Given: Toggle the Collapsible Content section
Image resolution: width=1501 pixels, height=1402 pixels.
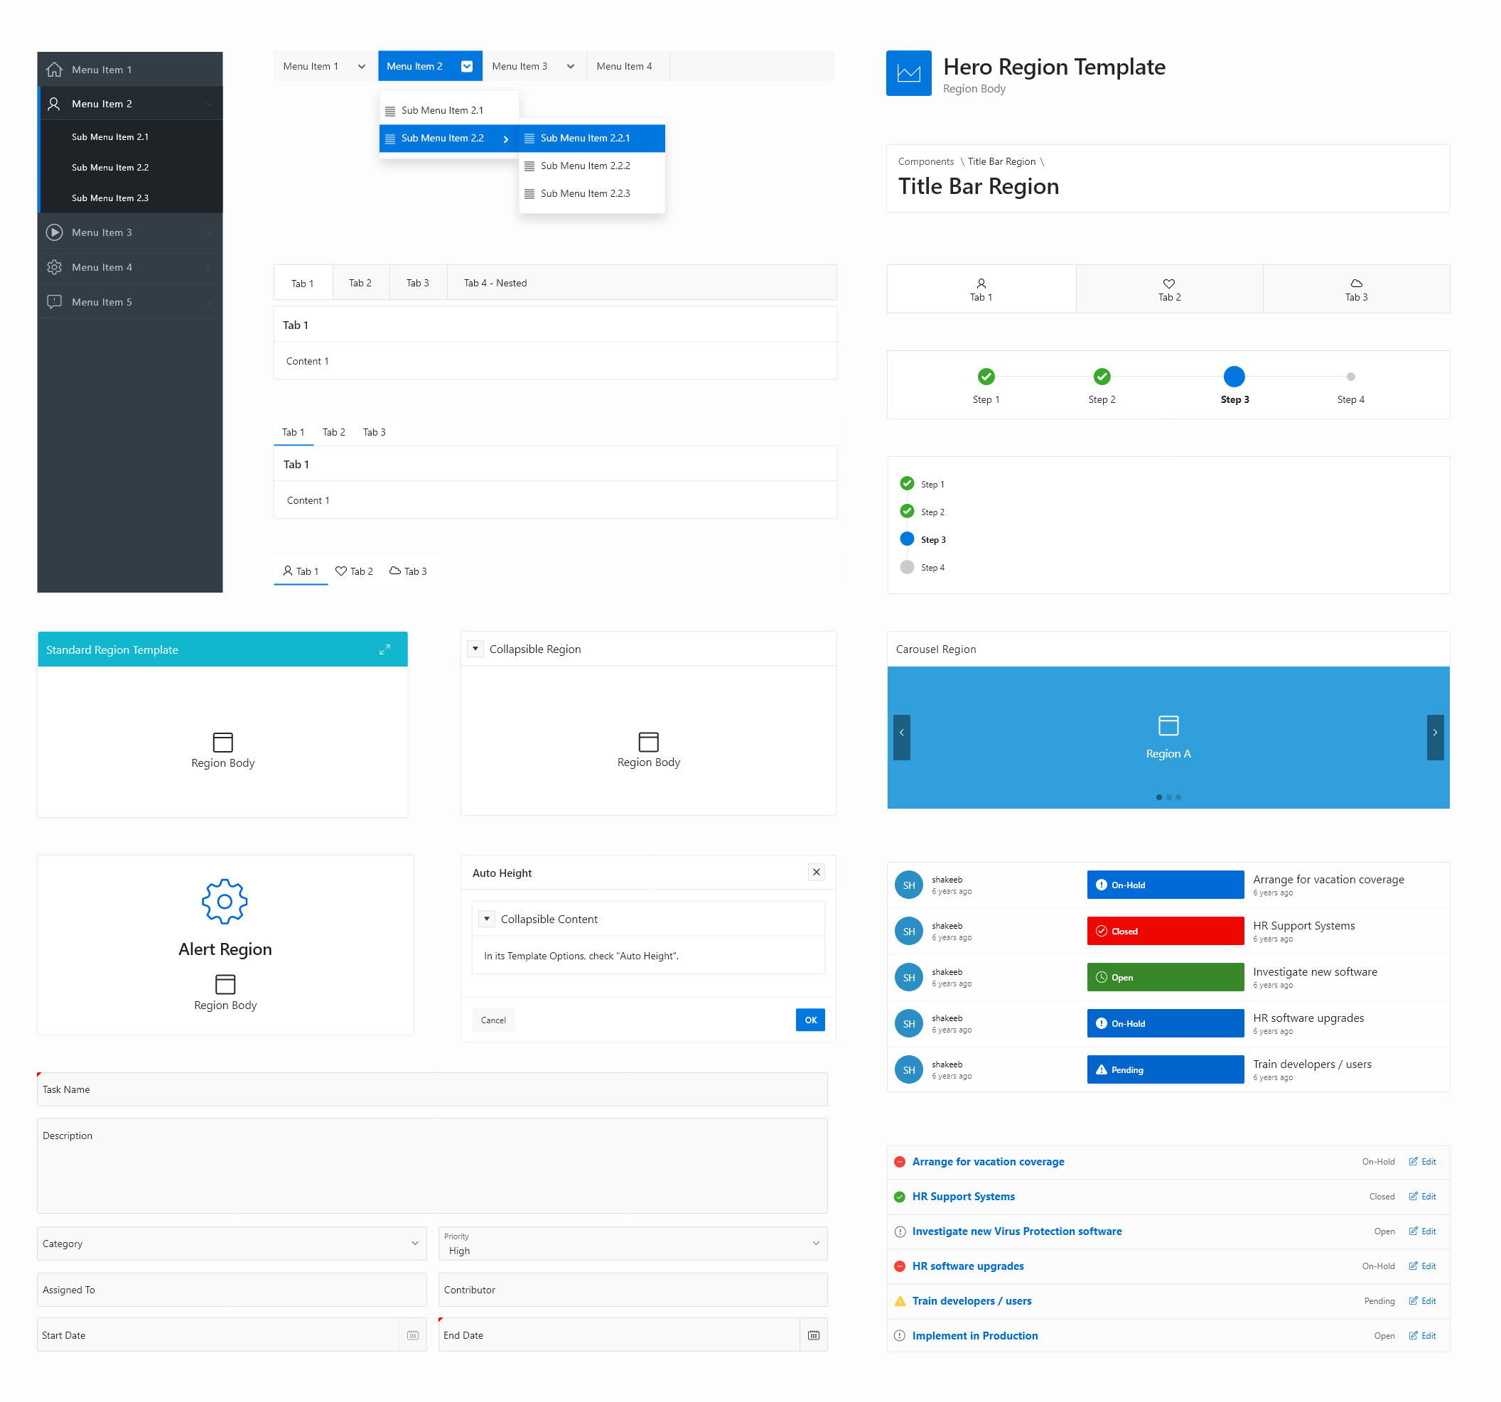Looking at the screenshot, I should tap(487, 919).
